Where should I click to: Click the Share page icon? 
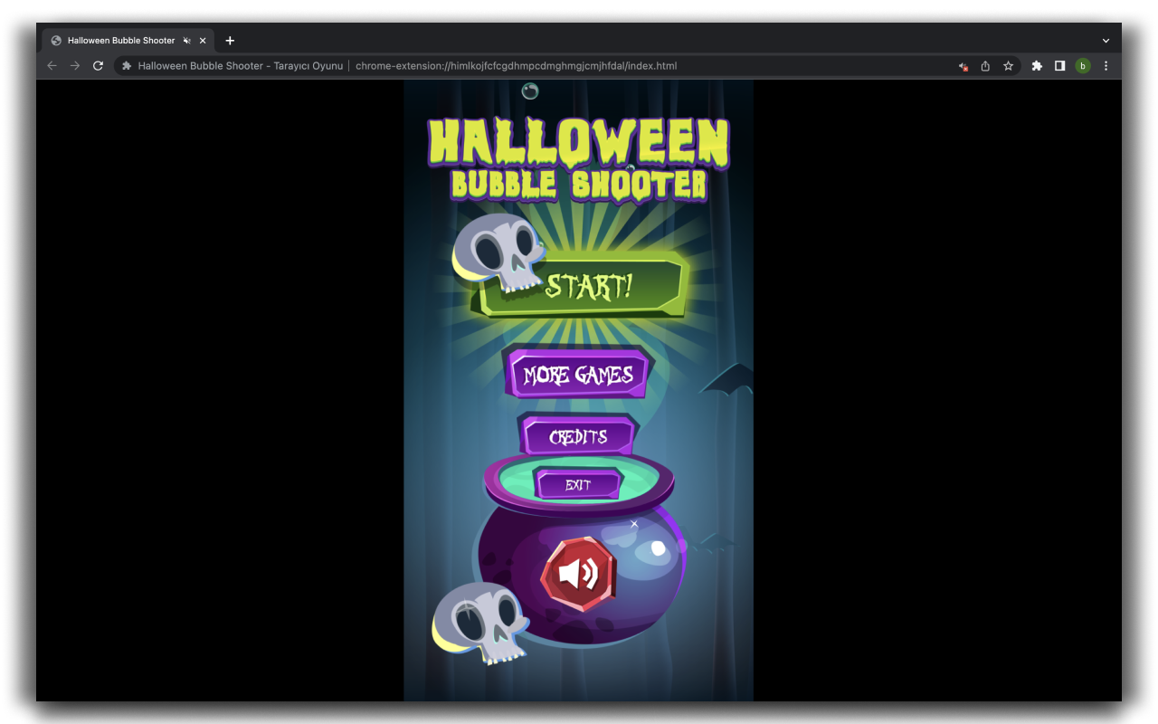(985, 65)
